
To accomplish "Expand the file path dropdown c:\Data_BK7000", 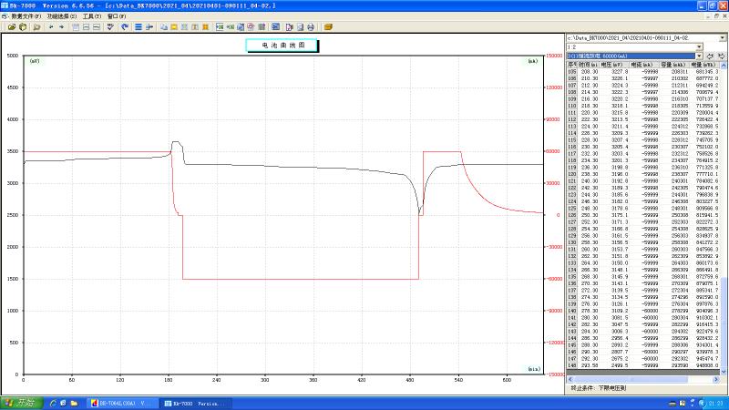I will click(x=722, y=37).
